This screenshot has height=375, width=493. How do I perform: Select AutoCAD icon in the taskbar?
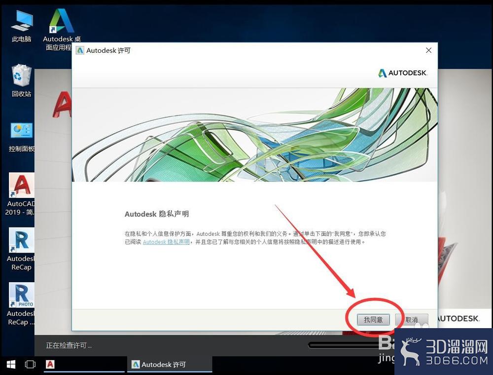pyautogui.click(x=50, y=364)
